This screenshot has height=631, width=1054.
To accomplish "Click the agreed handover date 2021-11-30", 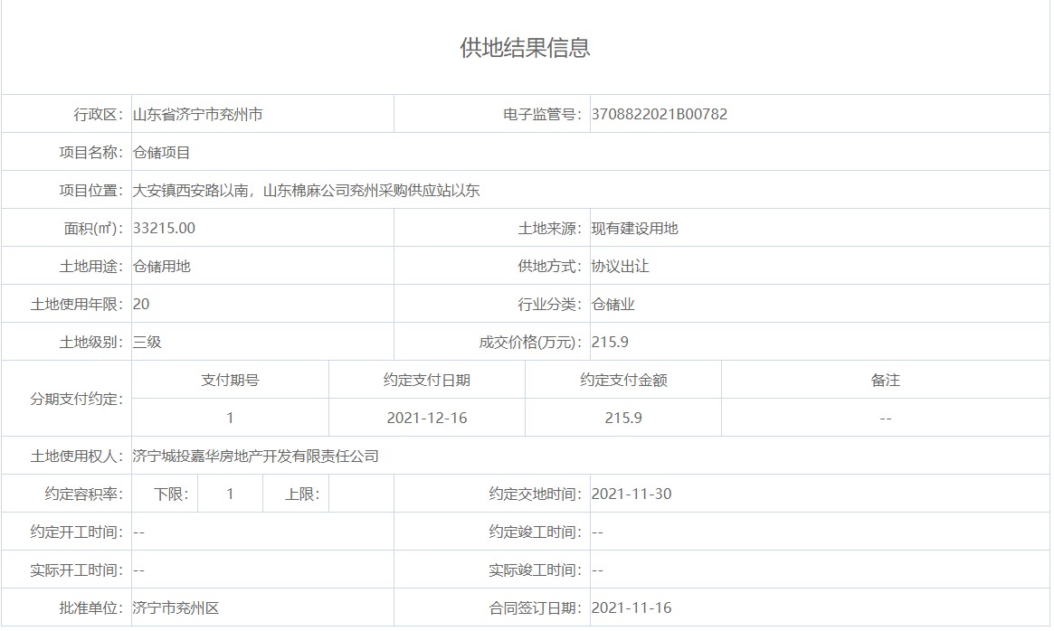I will tap(631, 494).
